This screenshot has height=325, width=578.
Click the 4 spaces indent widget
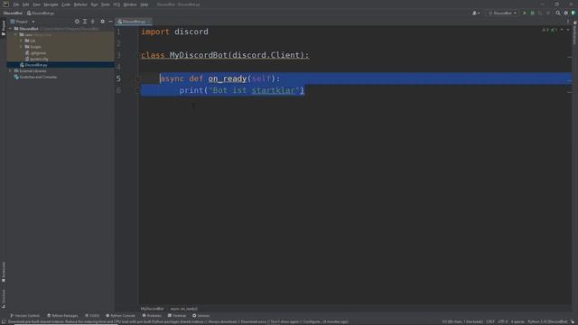pyautogui.click(x=517, y=321)
